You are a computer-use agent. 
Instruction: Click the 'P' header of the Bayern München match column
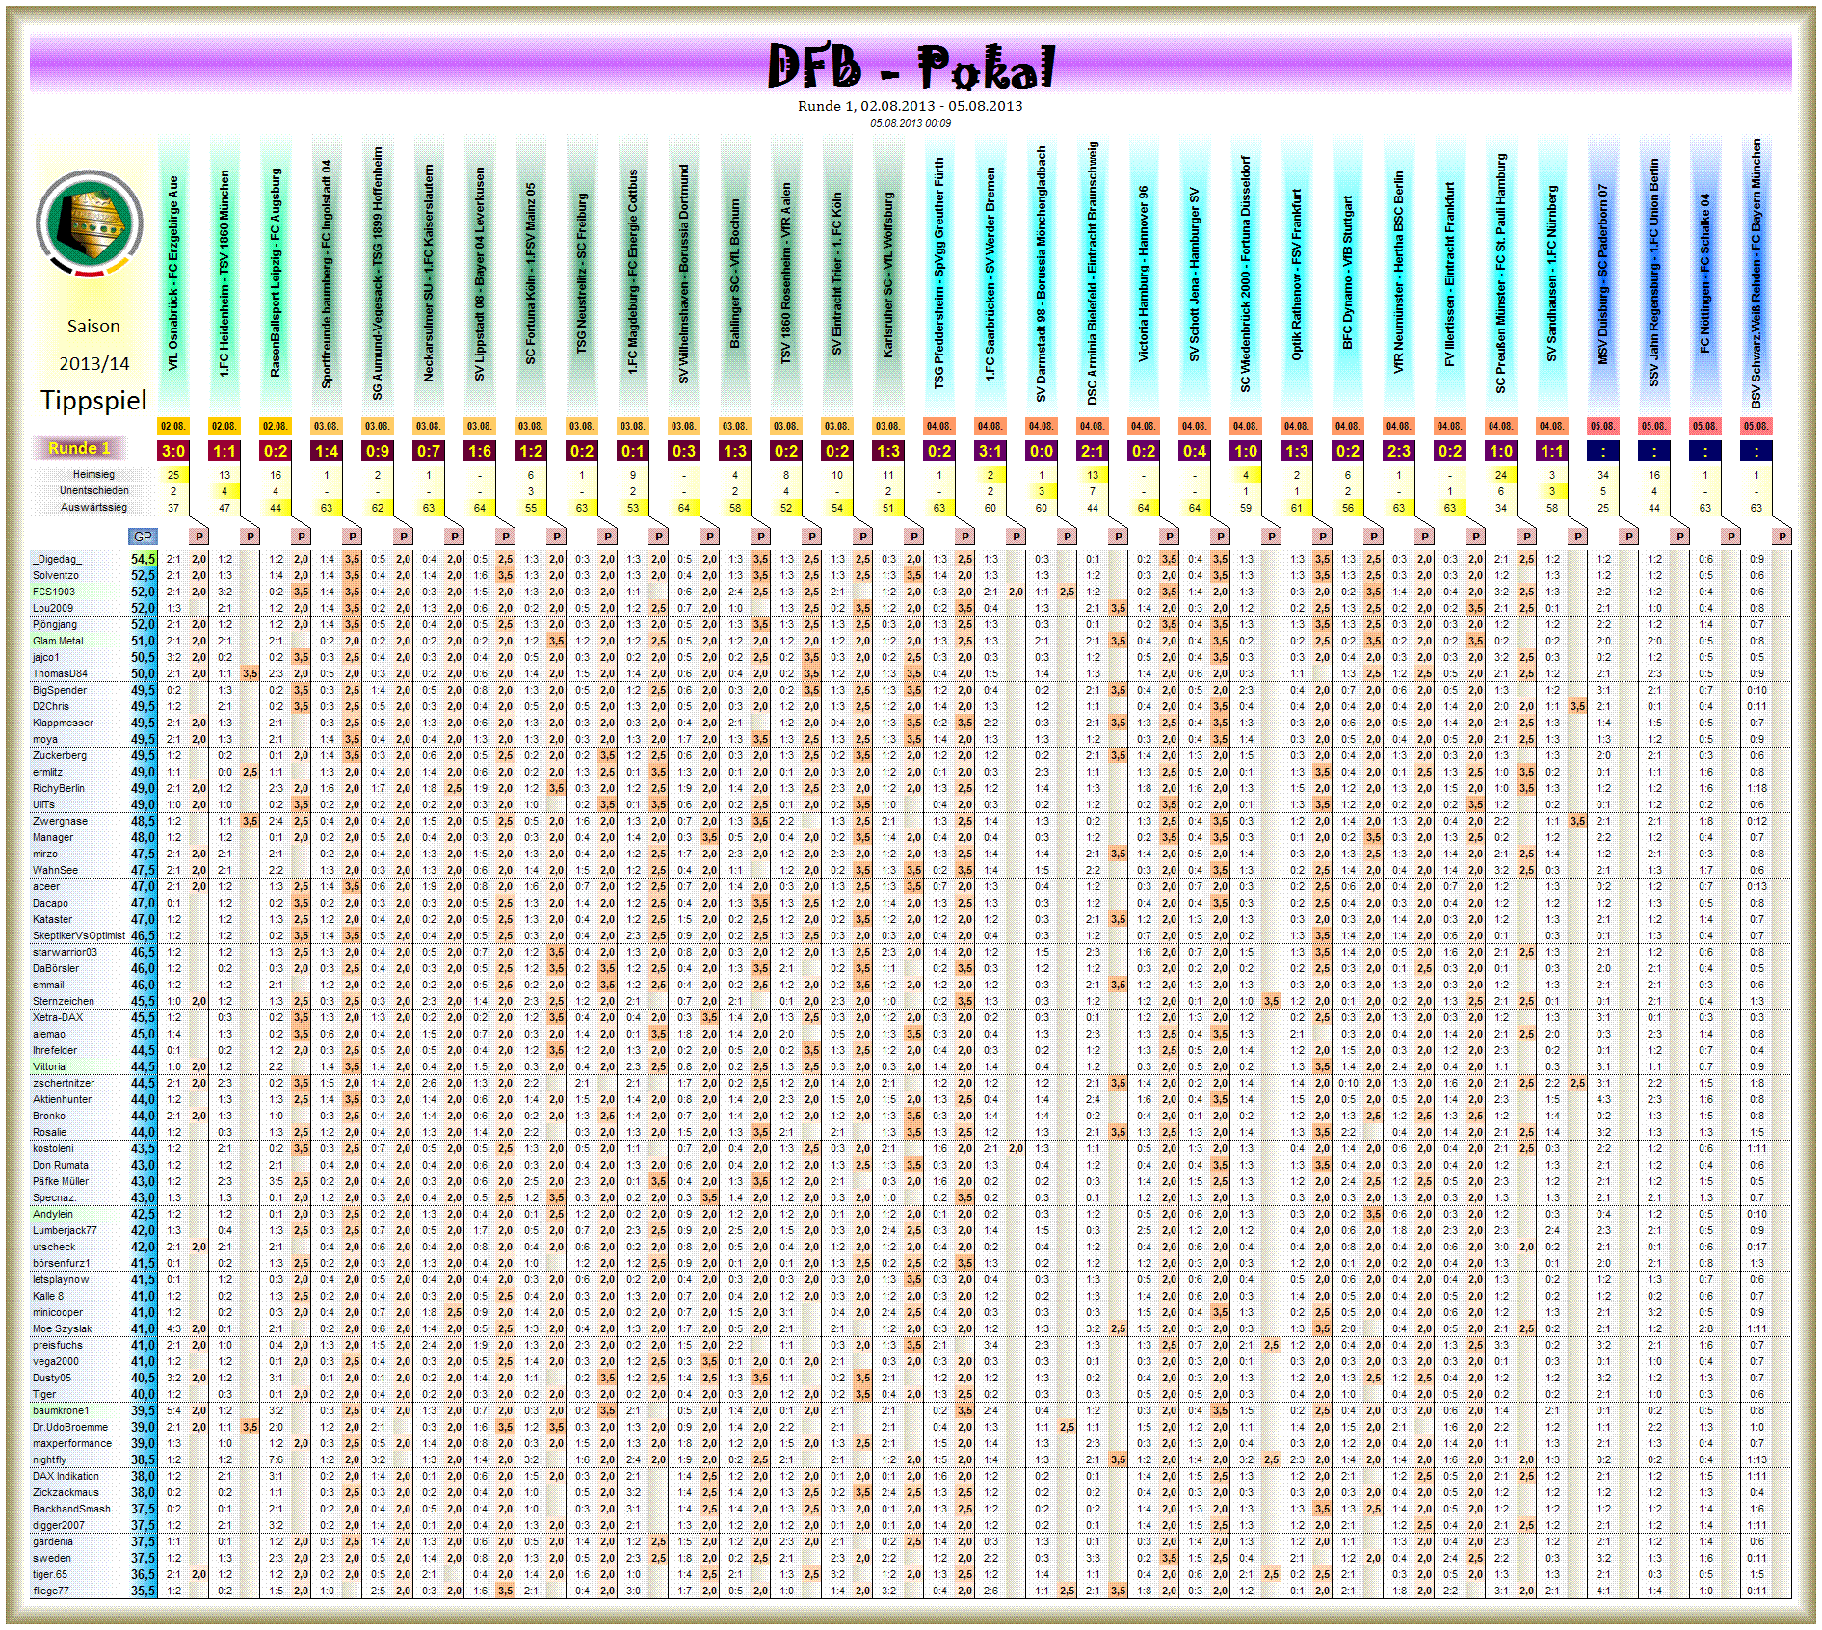tap(1782, 537)
